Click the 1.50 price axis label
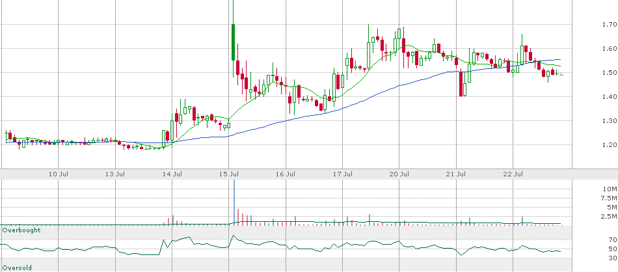618x272 pixels. [610, 72]
